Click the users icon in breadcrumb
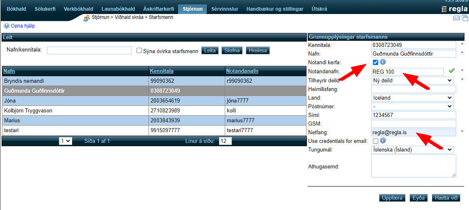469x210 pixels. point(87,18)
